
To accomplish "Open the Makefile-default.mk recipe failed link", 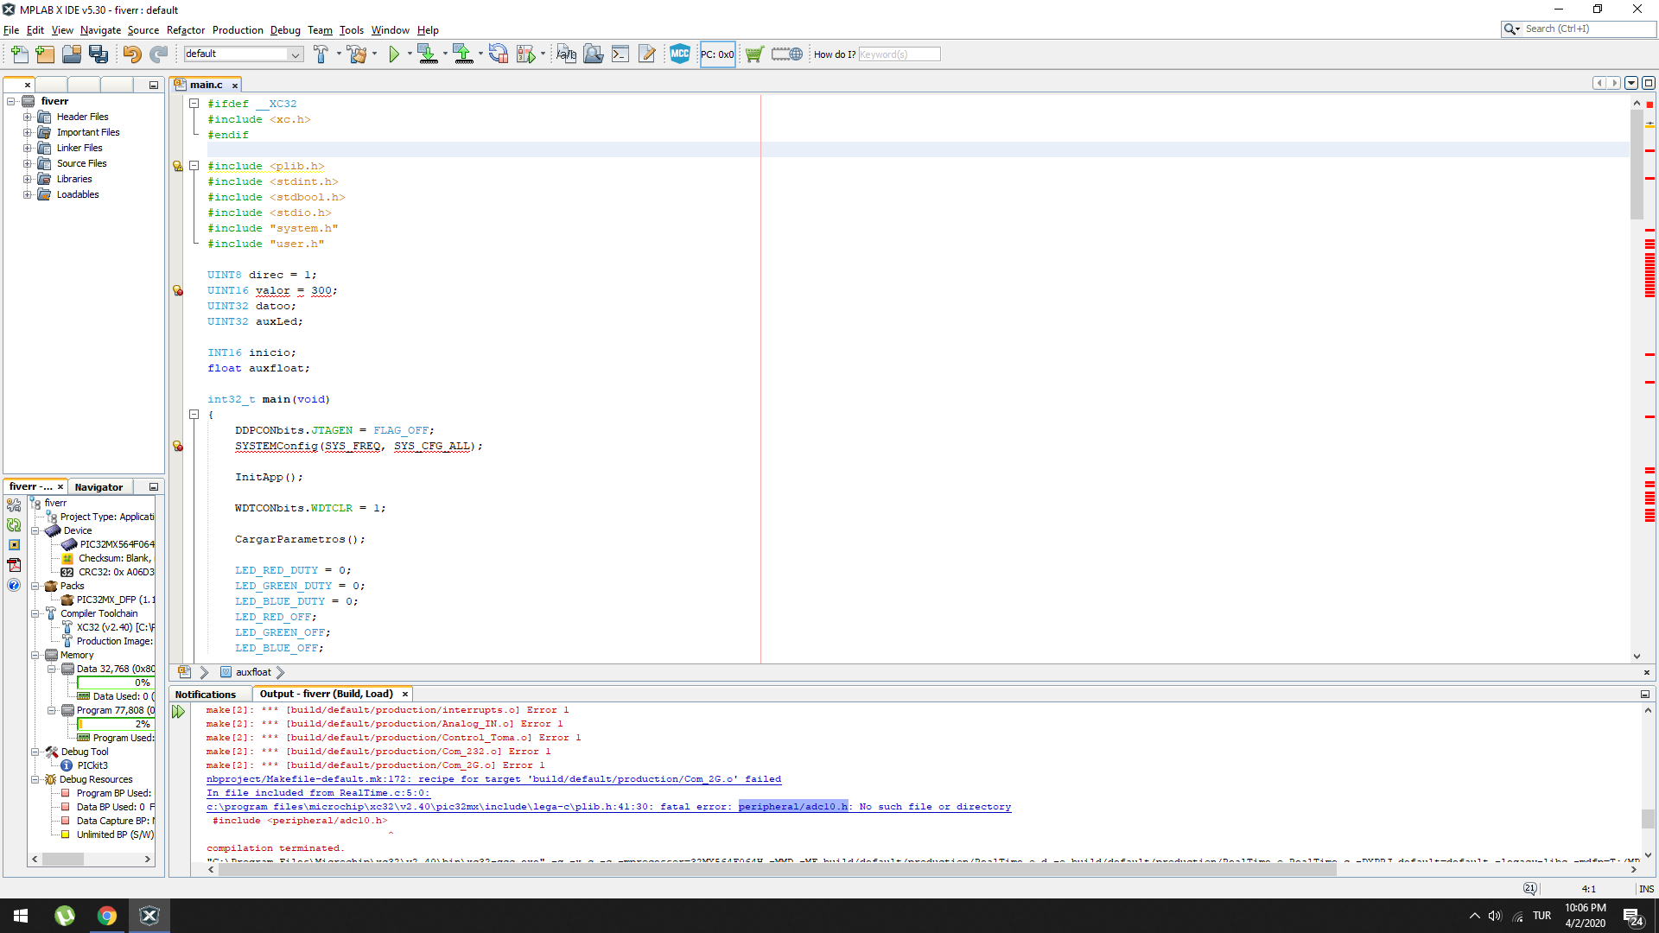I will point(493,779).
